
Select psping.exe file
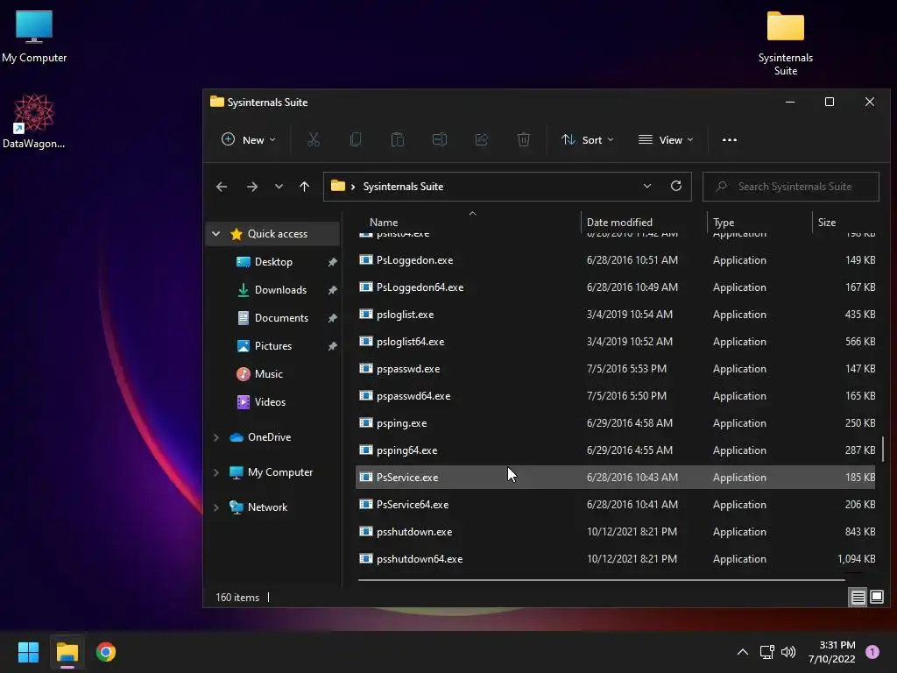pyautogui.click(x=617, y=423)
